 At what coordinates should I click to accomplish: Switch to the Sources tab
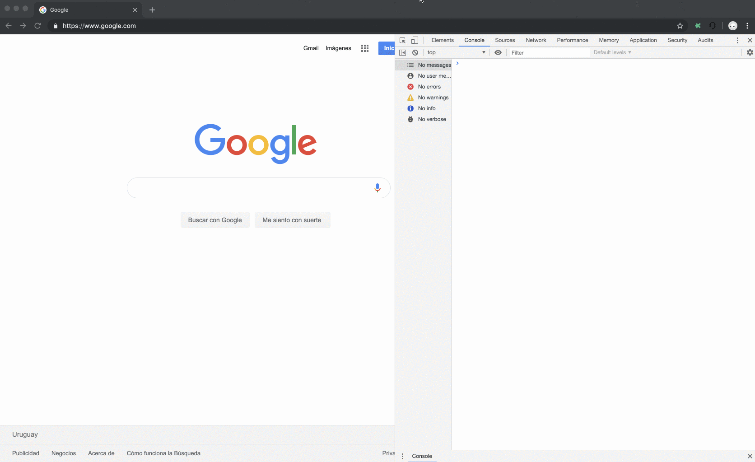pyautogui.click(x=505, y=40)
